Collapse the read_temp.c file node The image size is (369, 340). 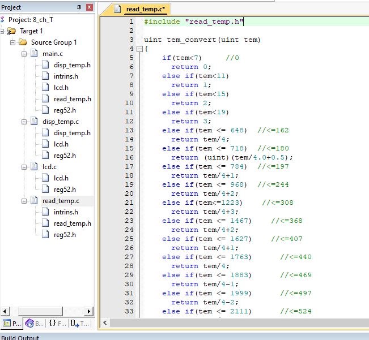point(24,201)
